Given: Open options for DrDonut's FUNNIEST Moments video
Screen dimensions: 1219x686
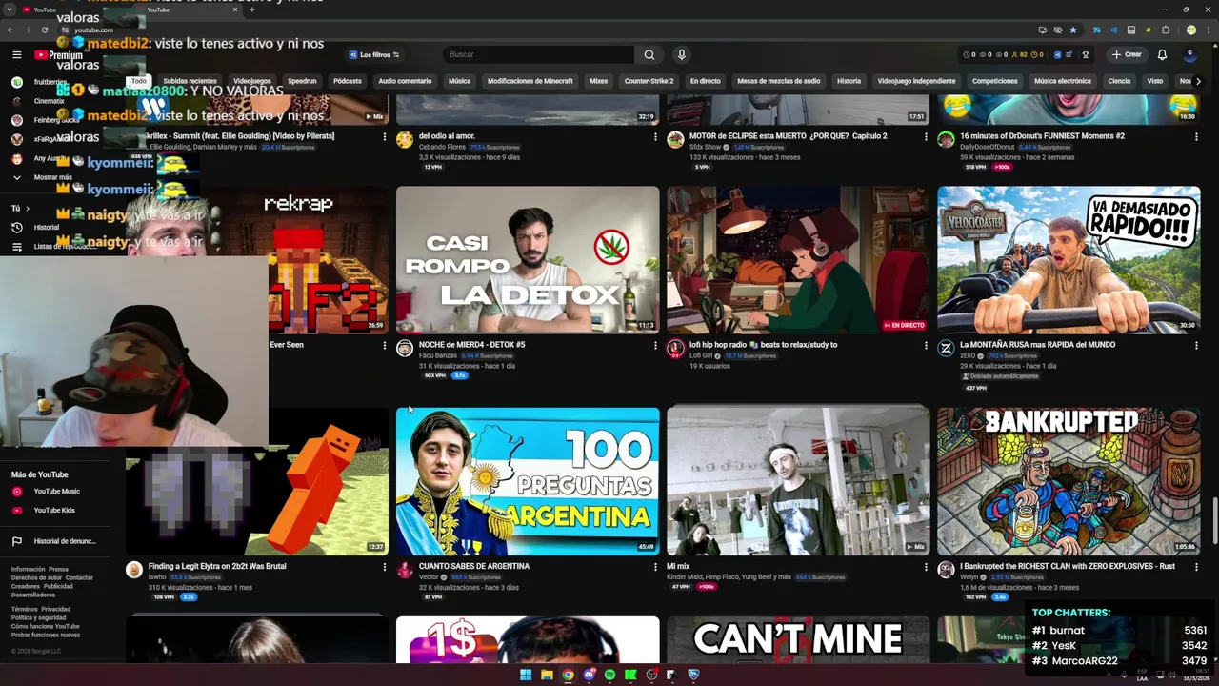Looking at the screenshot, I should coord(1196,136).
